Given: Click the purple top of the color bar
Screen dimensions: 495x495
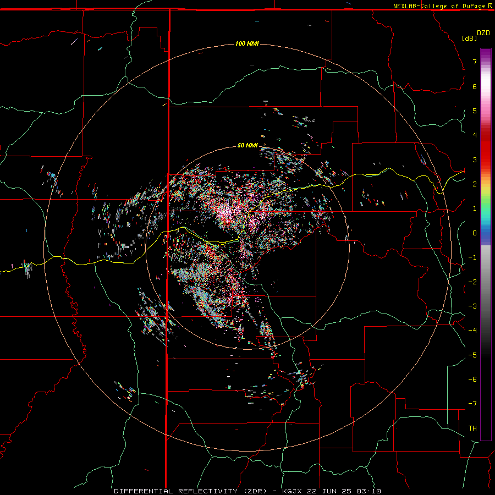Looking at the screenshot, I should click(486, 54).
